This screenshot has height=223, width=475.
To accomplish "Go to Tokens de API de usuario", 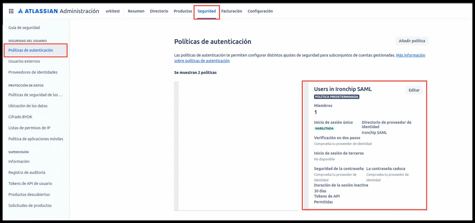I will [30, 184].
